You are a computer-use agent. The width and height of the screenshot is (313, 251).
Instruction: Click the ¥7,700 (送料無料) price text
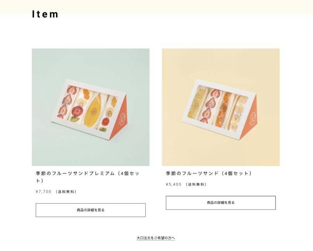56,191
